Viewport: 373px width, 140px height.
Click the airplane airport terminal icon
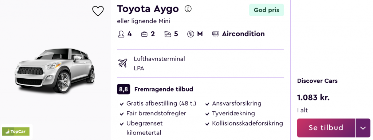click(123, 63)
